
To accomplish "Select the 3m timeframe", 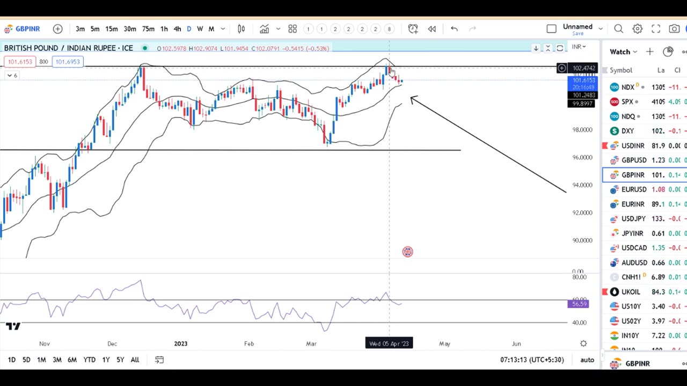I will (x=80, y=29).
